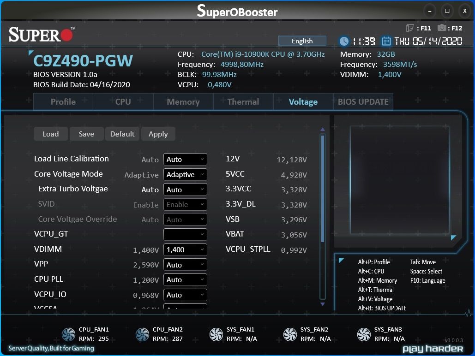
Task: Open the VPP voltage dropdown
Action: [x=185, y=265]
